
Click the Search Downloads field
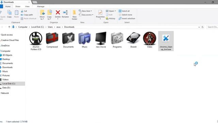click(x=212, y=27)
